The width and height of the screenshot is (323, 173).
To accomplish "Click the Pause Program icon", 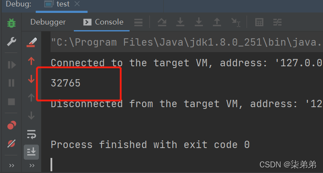I will pos(11,83).
